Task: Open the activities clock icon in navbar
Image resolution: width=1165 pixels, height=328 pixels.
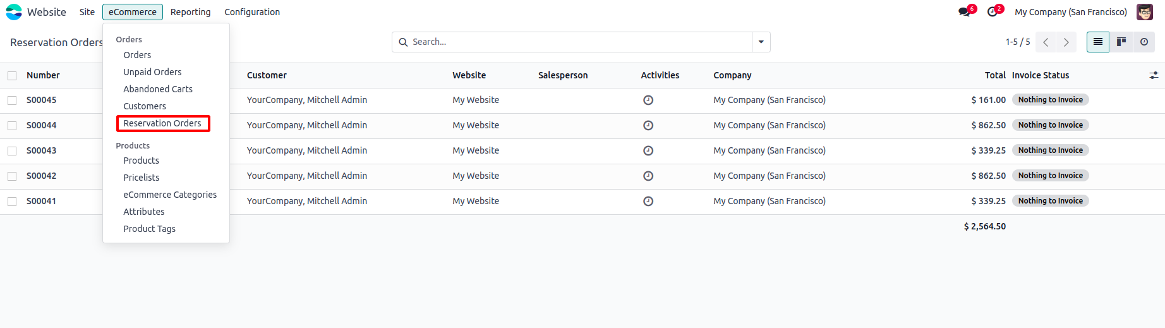Action: click(993, 12)
